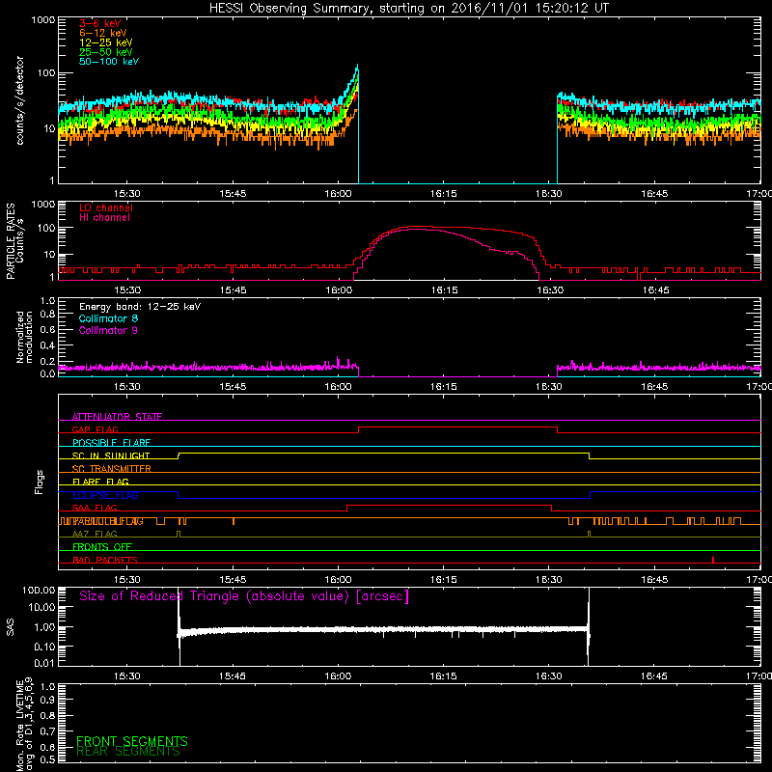Select the REAR SEGMENTS legend text
Screen dimensions: 772x772
click(128, 752)
